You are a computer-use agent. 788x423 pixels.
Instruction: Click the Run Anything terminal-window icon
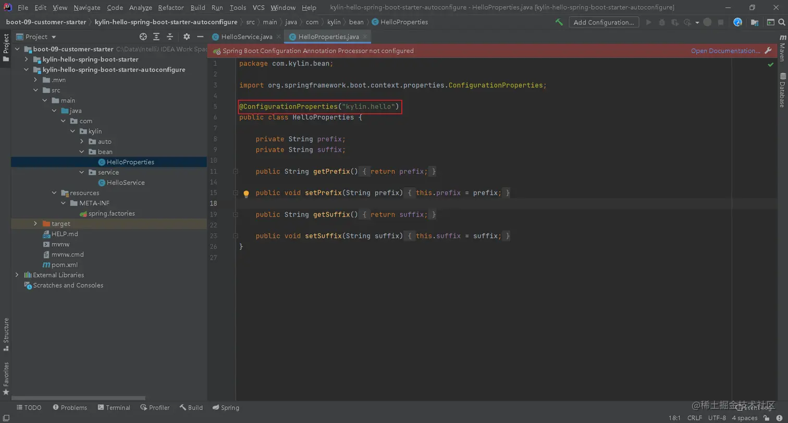(770, 22)
